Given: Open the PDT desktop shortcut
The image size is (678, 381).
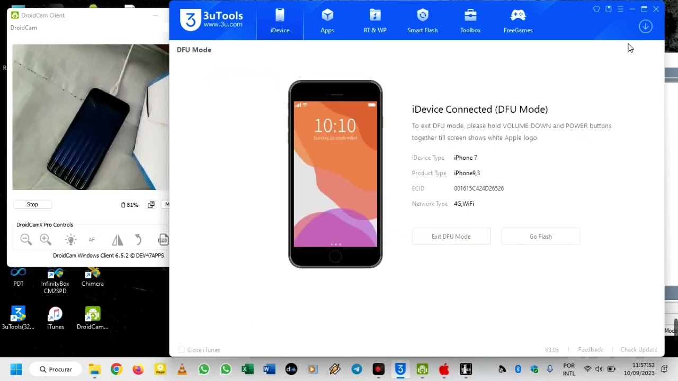Looking at the screenshot, I should coord(19,277).
